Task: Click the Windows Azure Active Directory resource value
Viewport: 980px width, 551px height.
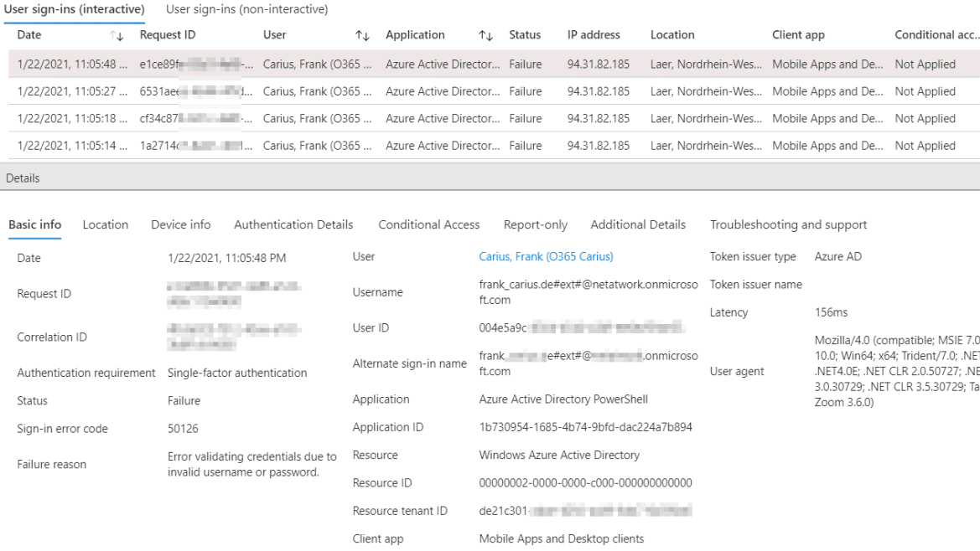Action: 559,455
